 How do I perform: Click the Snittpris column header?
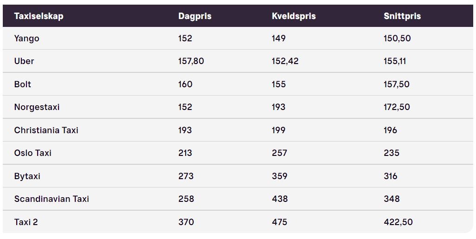point(402,16)
